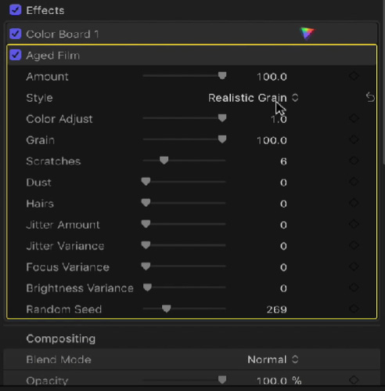Click the Compositing section heading
The width and height of the screenshot is (385, 391).
(x=61, y=339)
